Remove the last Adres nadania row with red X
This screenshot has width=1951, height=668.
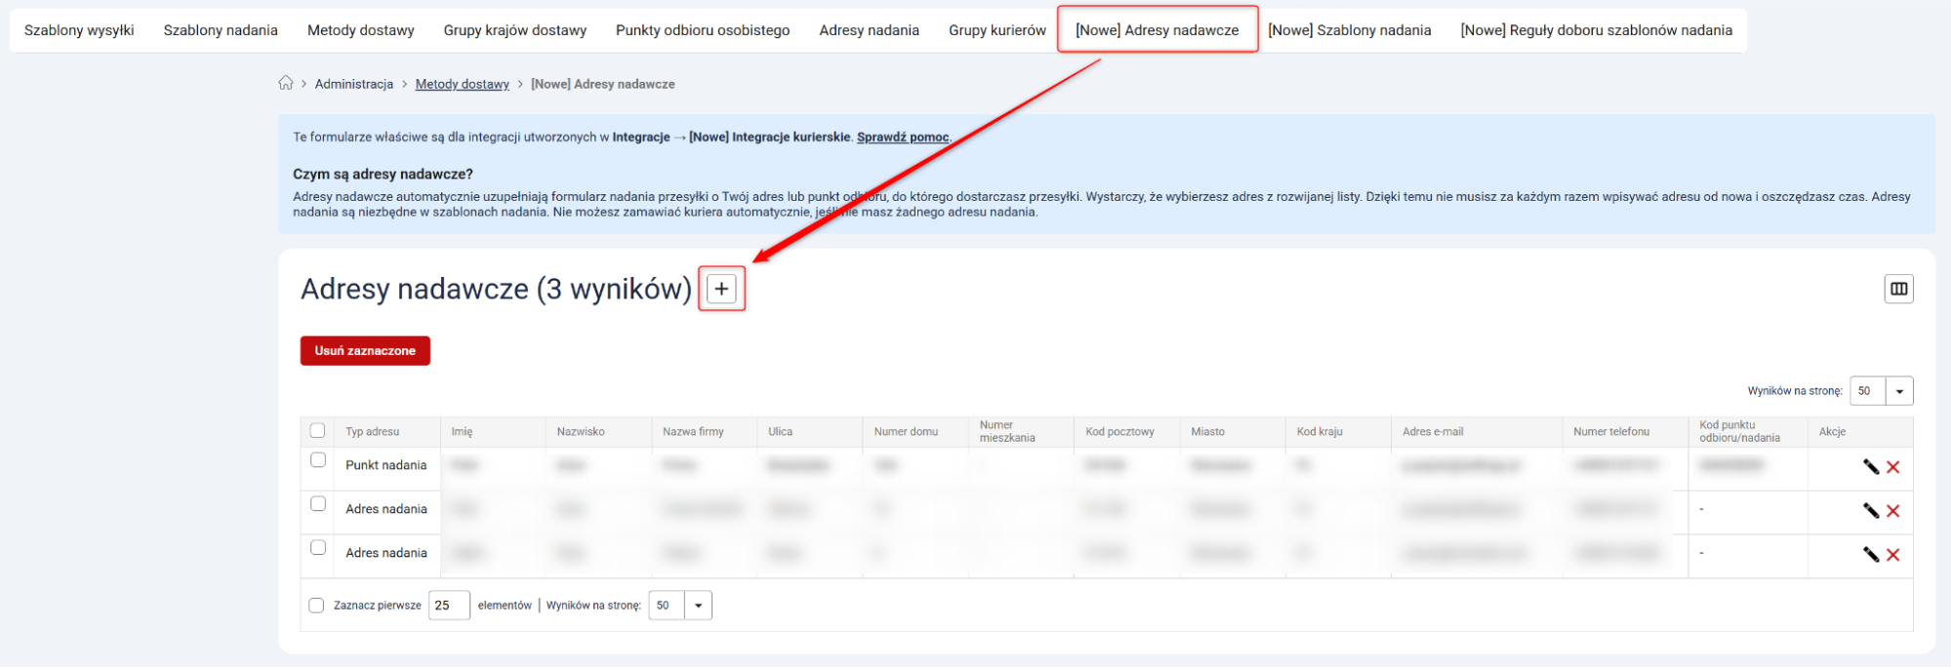tap(1892, 555)
